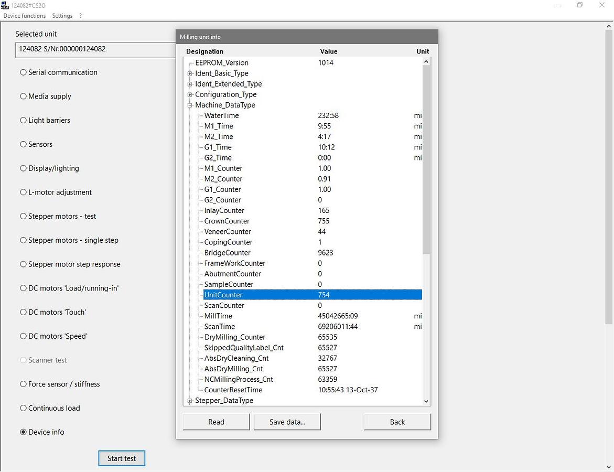Select the Light barriers option

pos(23,121)
